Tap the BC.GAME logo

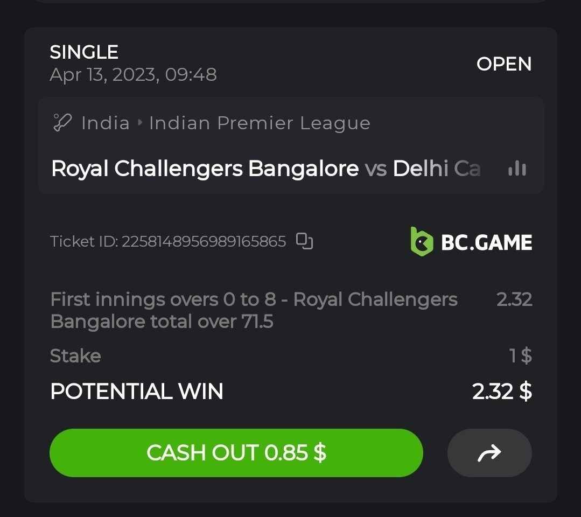[x=471, y=242]
